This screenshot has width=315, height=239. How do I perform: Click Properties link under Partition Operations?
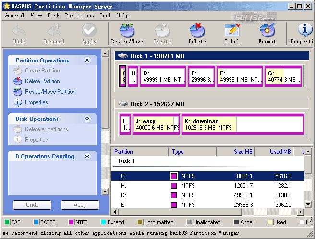pos(36,102)
